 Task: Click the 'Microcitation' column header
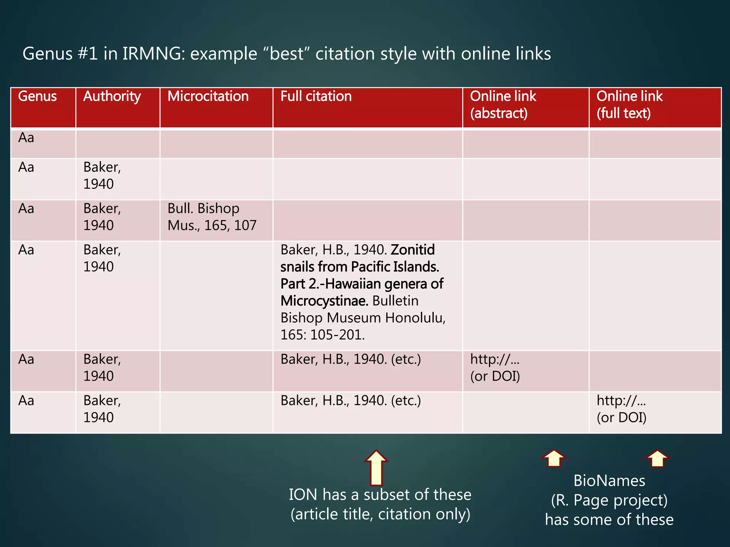click(216, 108)
